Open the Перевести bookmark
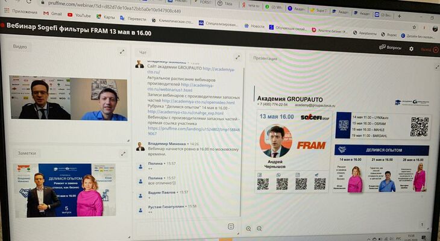 (133, 19)
